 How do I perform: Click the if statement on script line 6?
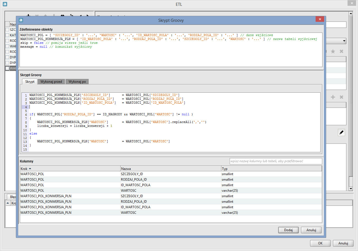pyautogui.click(x=111, y=114)
